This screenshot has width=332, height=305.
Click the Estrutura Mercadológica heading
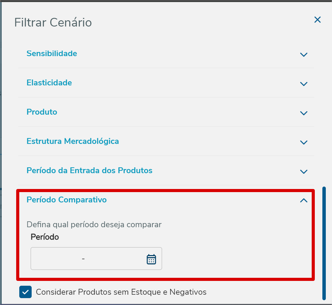tap(73, 141)
